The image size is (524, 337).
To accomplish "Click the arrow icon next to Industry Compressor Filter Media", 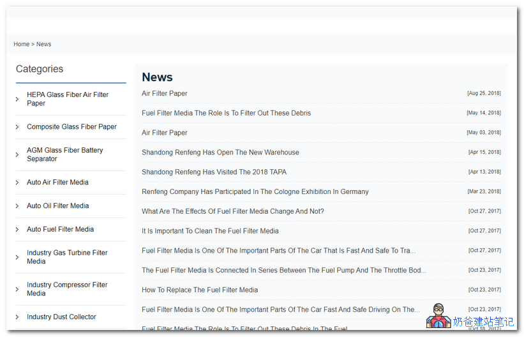I will pos(17,289).
